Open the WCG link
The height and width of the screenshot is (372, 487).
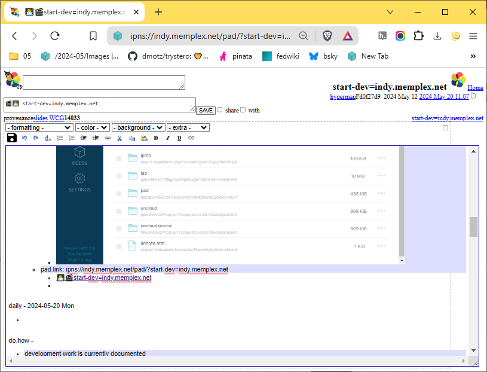[x=57, y=118]
